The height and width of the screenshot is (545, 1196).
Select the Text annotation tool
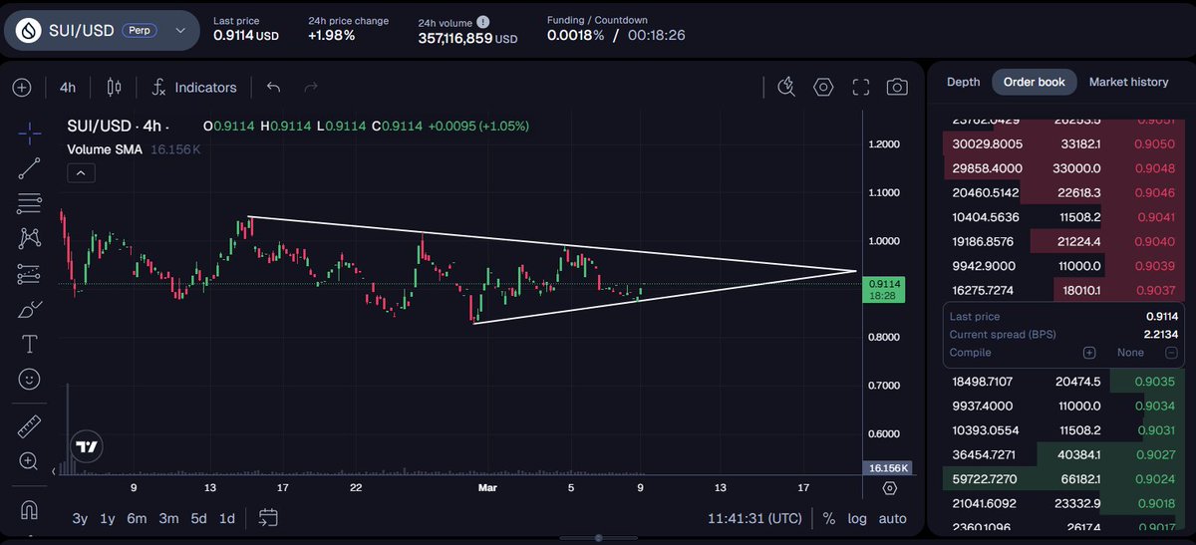pyautogui.click(x=30, y=345)
